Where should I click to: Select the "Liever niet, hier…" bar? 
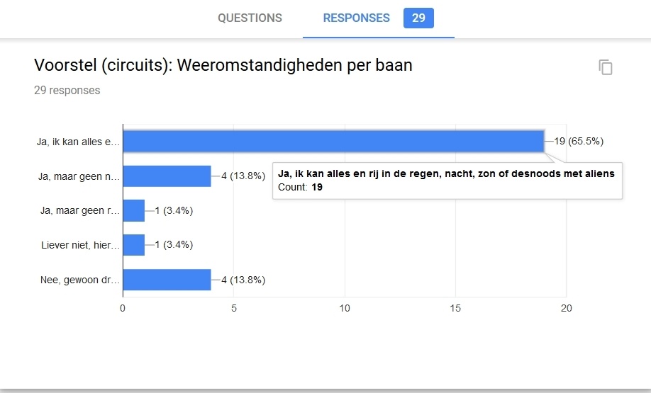[133, 245]
